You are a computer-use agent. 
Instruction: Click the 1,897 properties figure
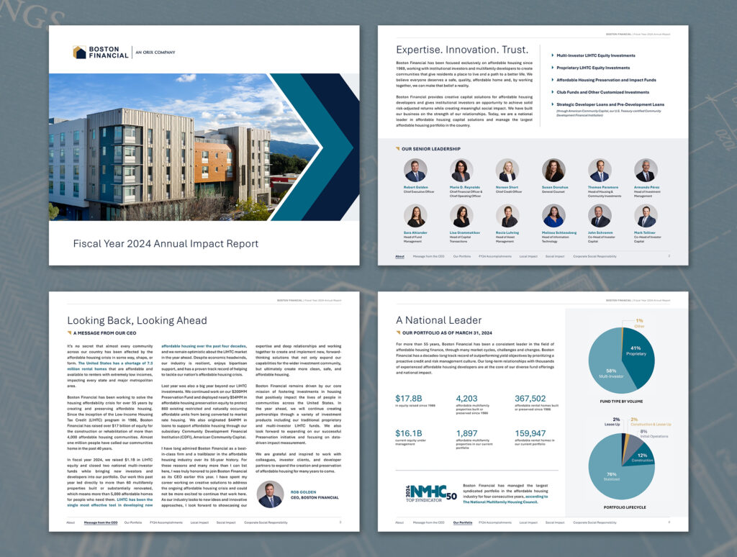pyautogui.click(x=466, y=433)
